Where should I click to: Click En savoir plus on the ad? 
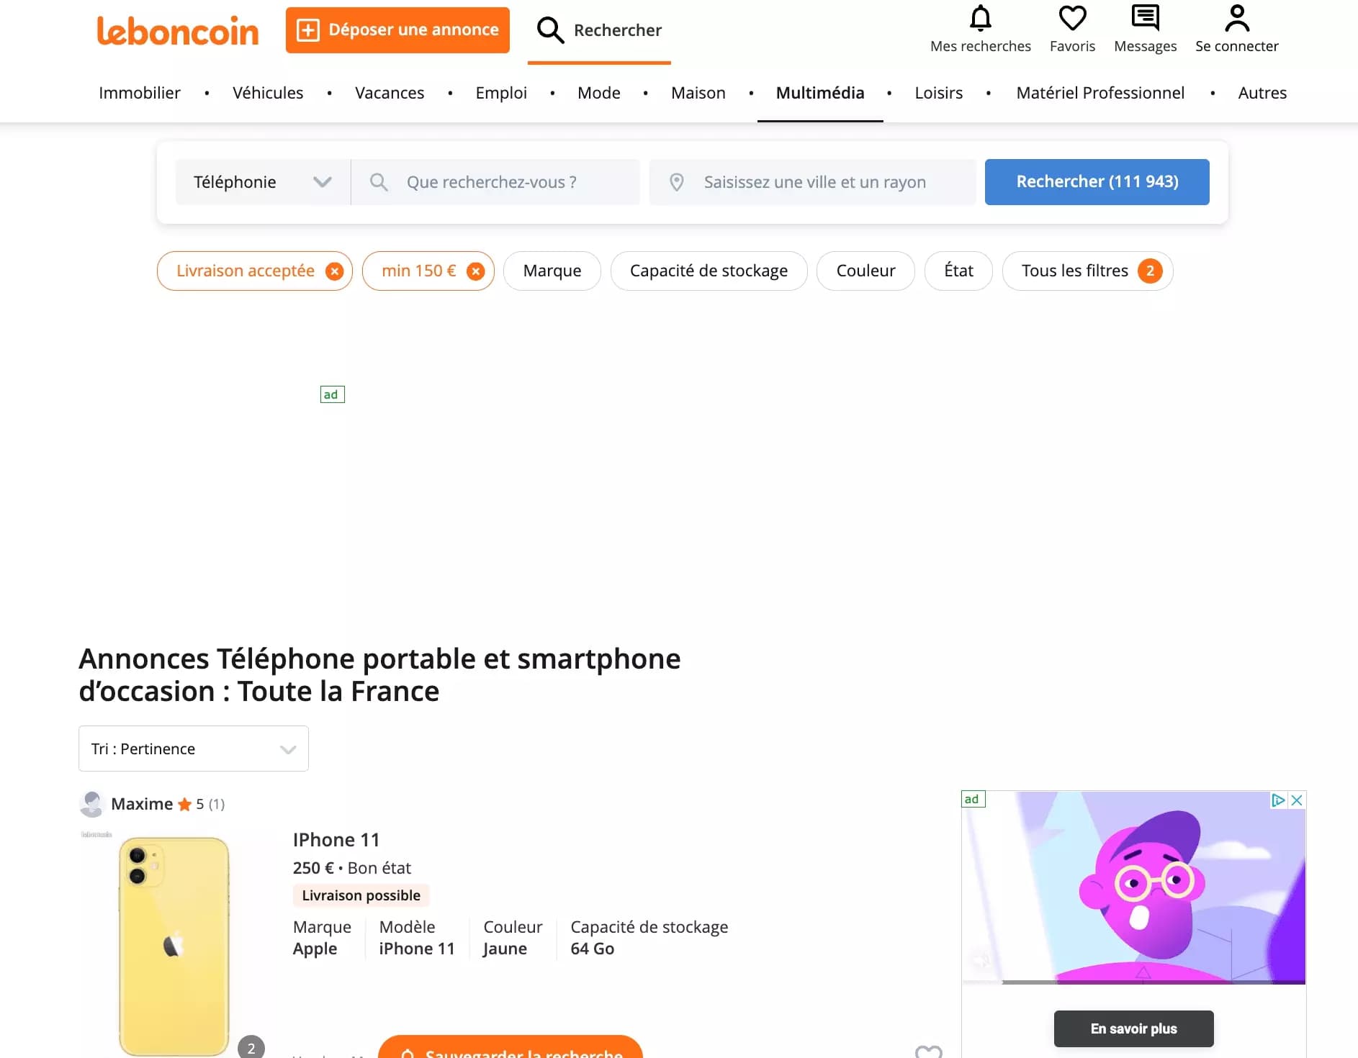pos(1133,1028)
